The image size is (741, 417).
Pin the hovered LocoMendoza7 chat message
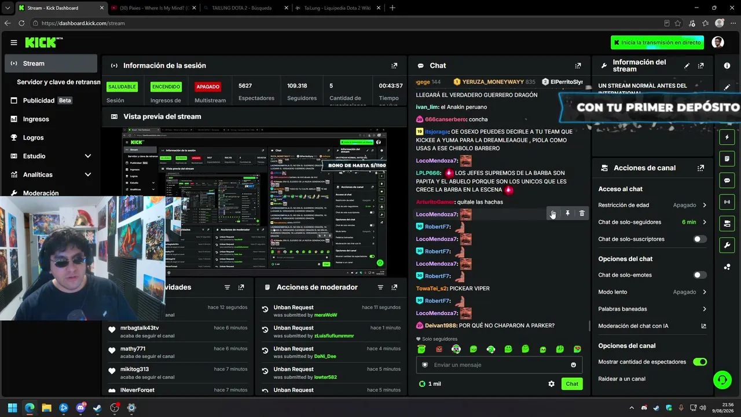click(567, 214)
